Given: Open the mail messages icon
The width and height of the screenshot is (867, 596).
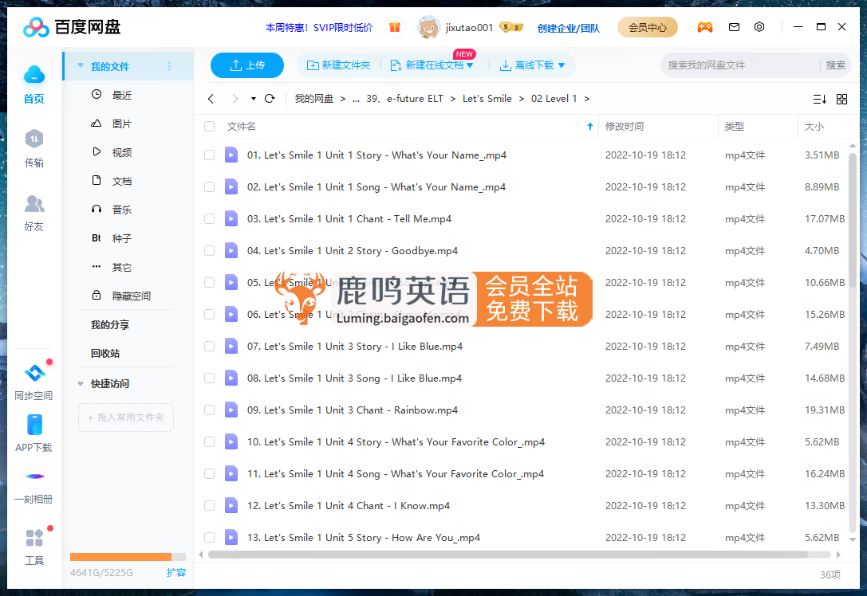Looking at the screenshot, I should click(734, 27).
